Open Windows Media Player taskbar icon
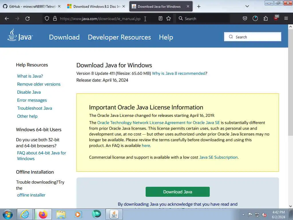This screenshot has height=220, width=293. coord(78,214)
